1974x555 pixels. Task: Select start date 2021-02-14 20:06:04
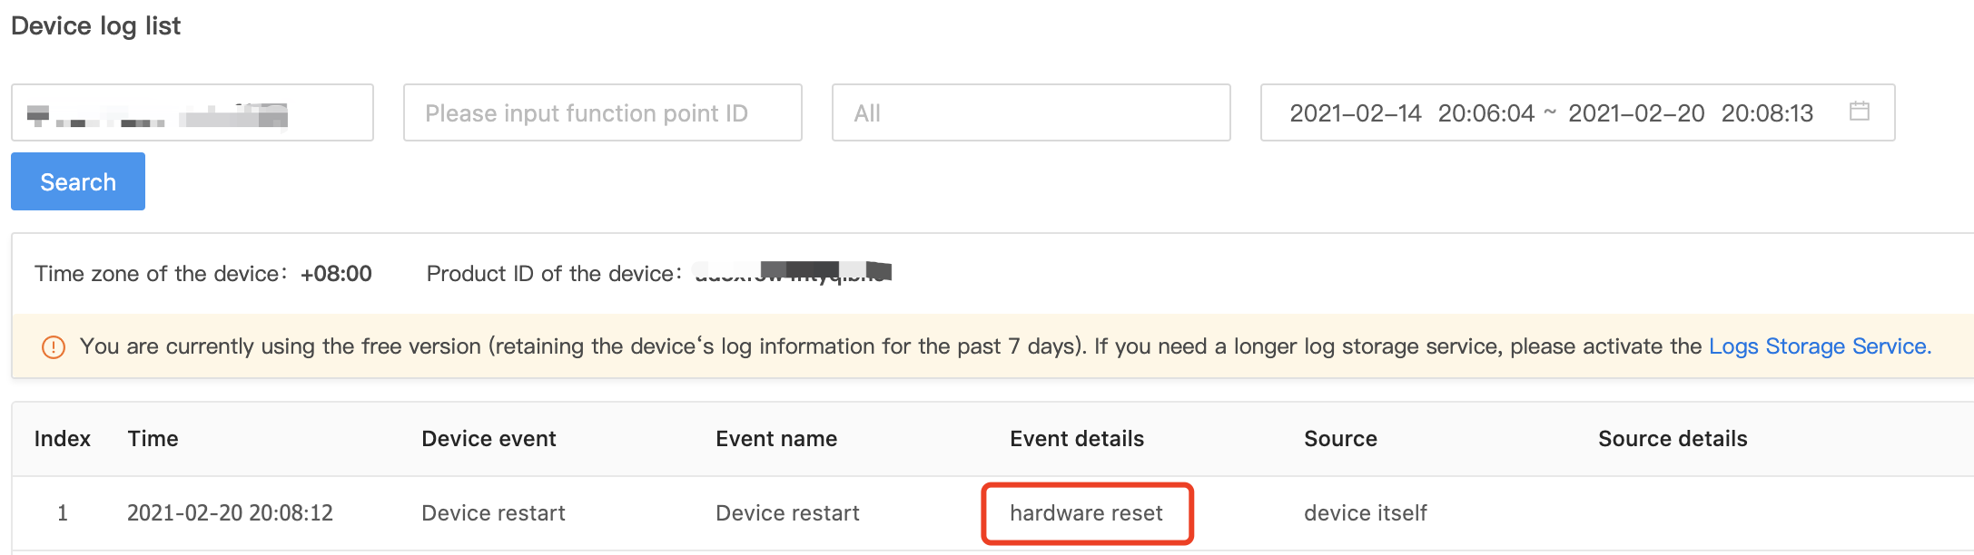coord(1412,113)
